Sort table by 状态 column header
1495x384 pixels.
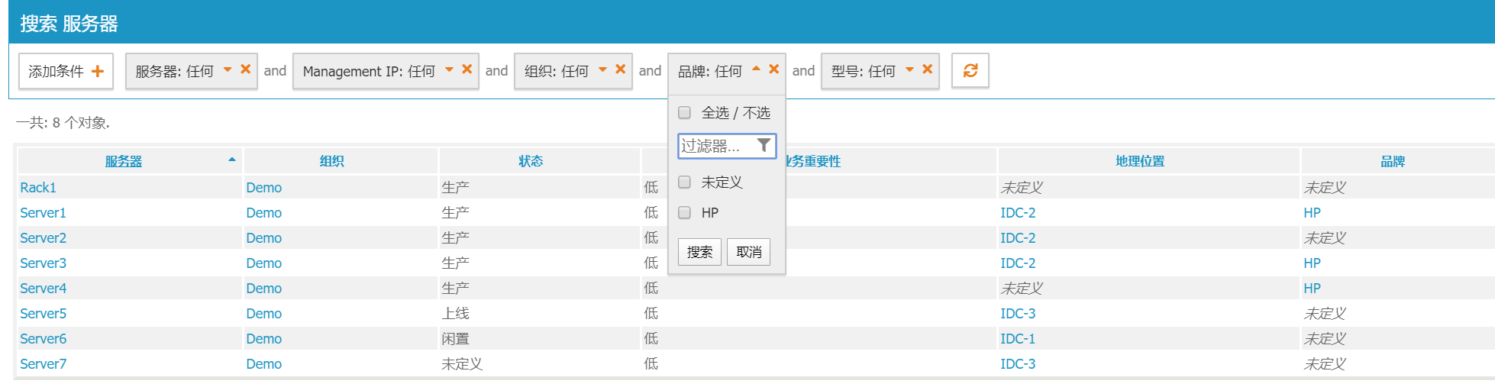coord(531,161)
